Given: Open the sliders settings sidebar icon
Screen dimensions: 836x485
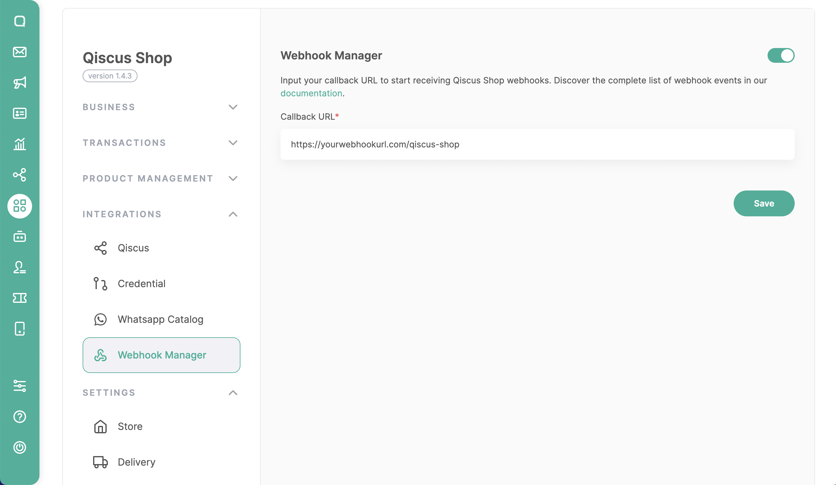Looking at the screenshot, I should pos(19,386).
